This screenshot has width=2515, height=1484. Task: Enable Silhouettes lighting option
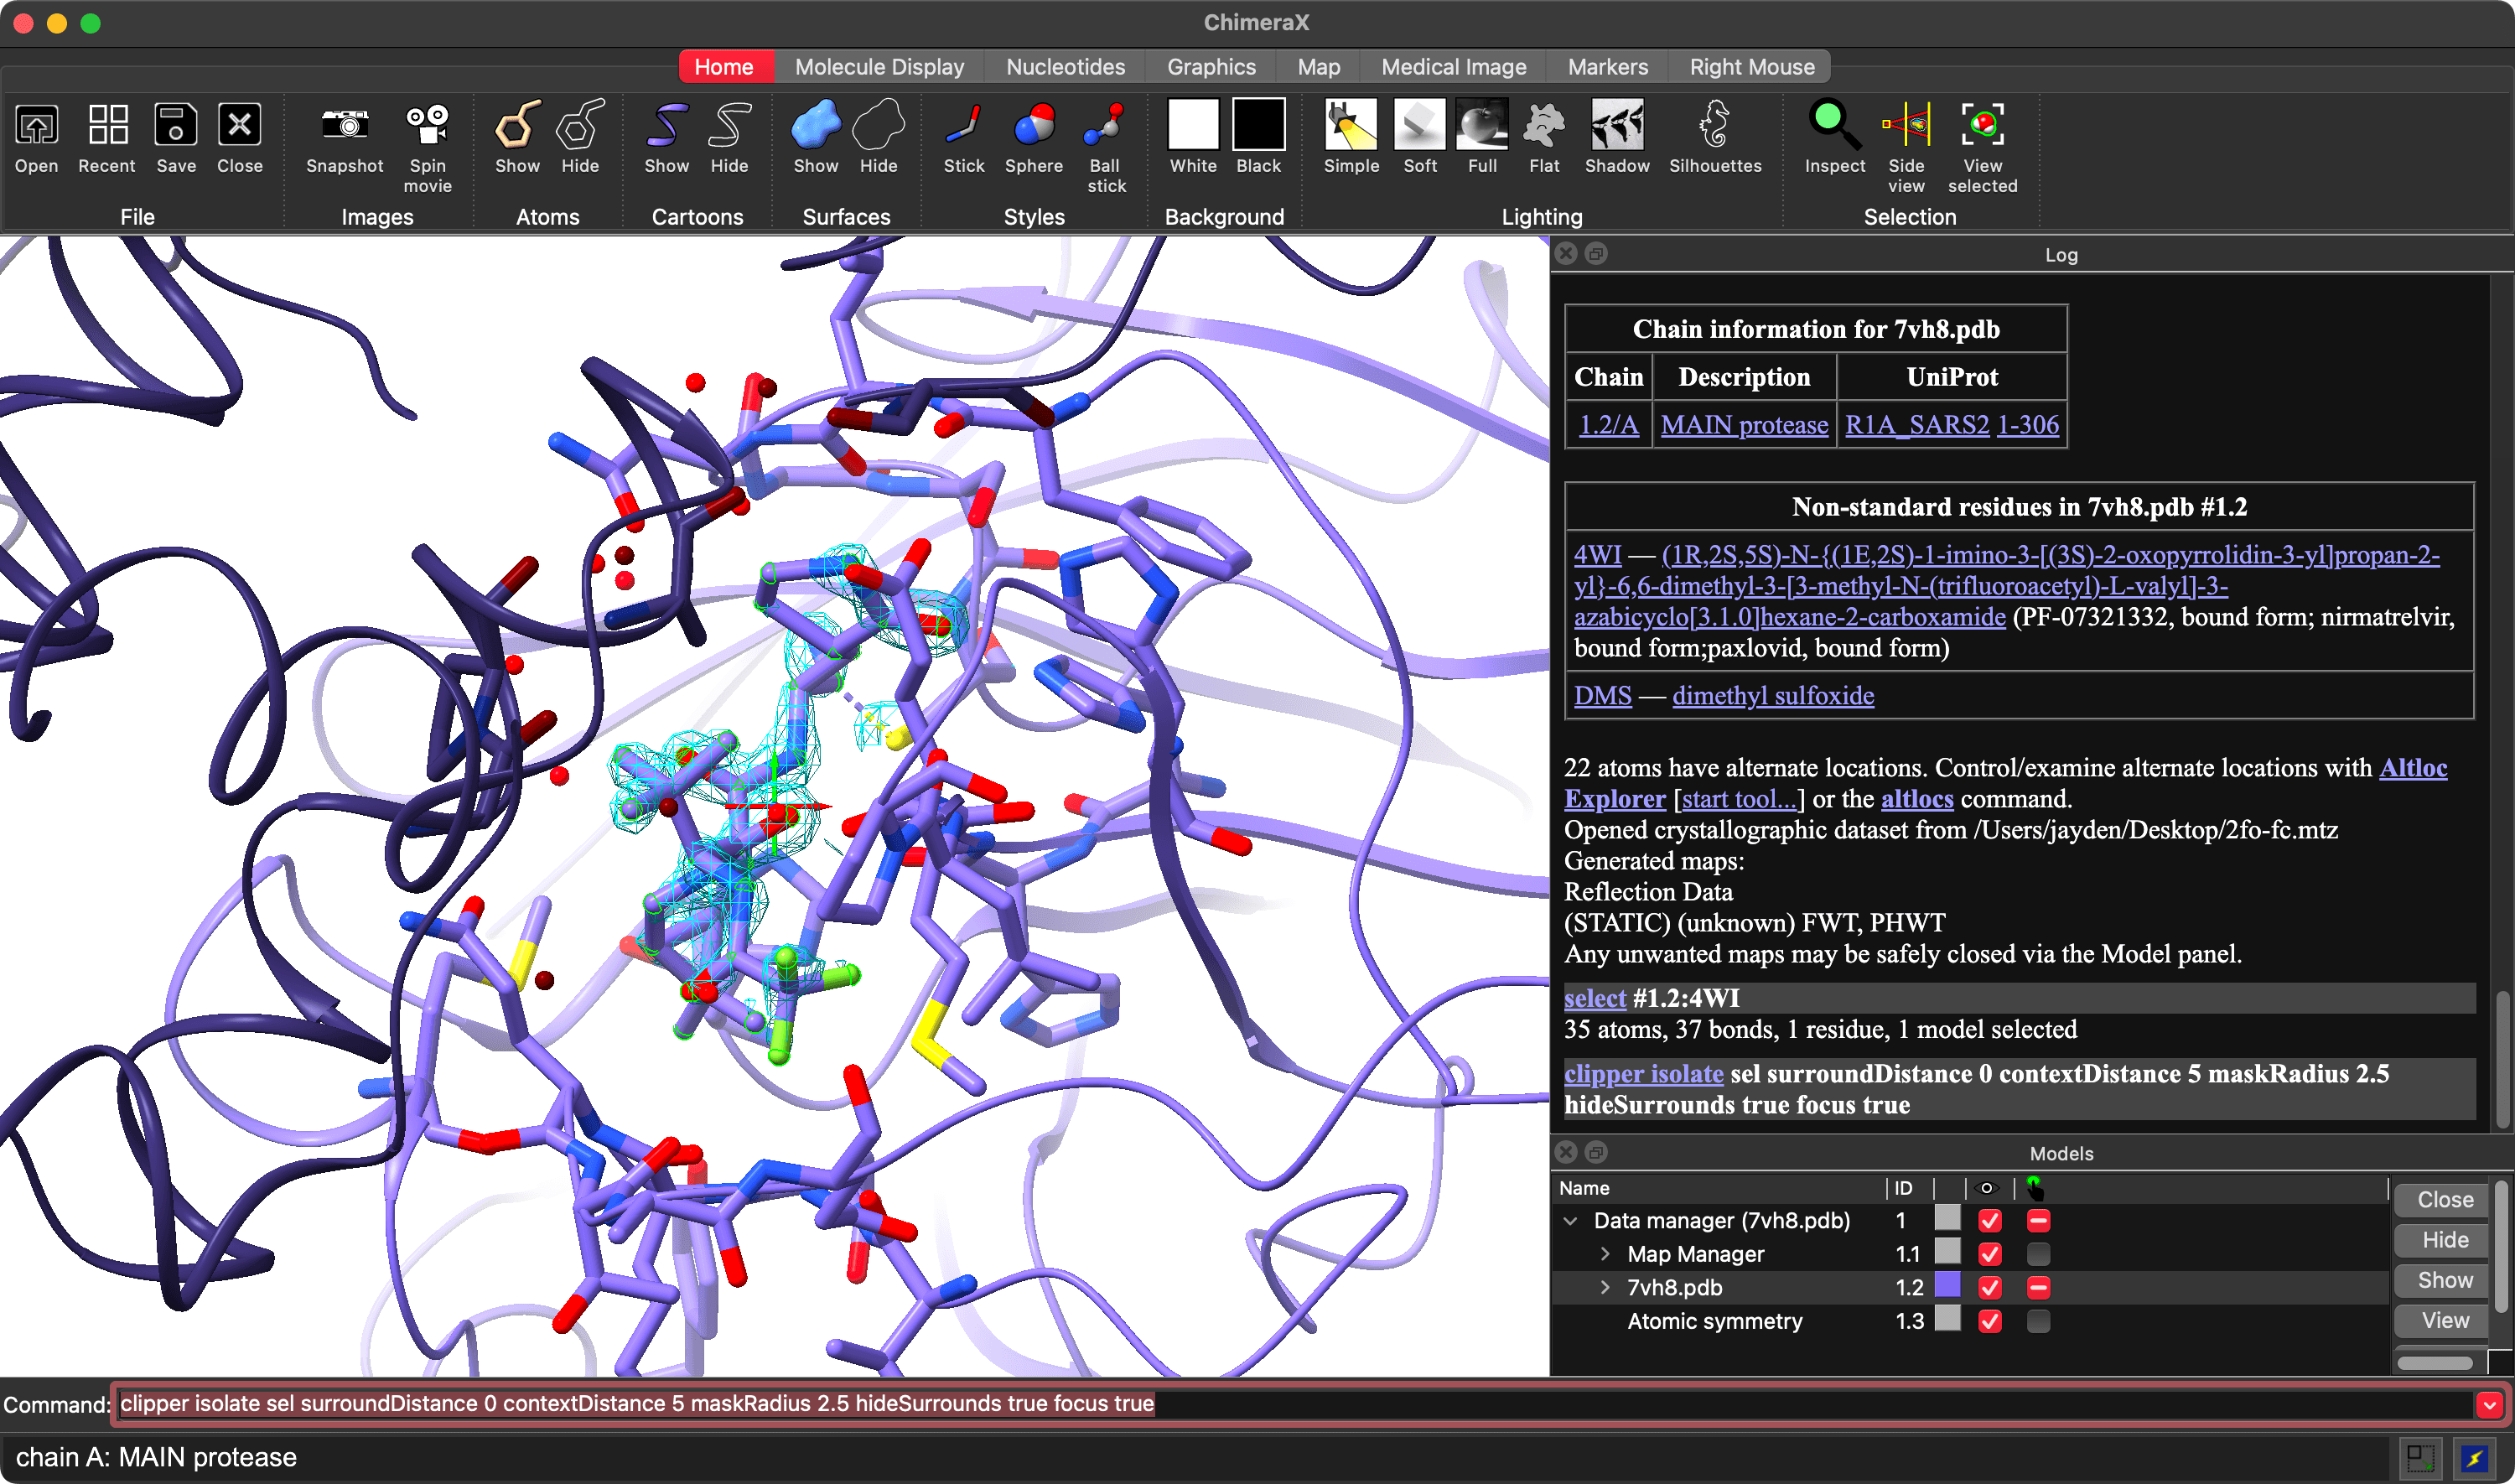pyautogui.click(x=1714, y=126)
